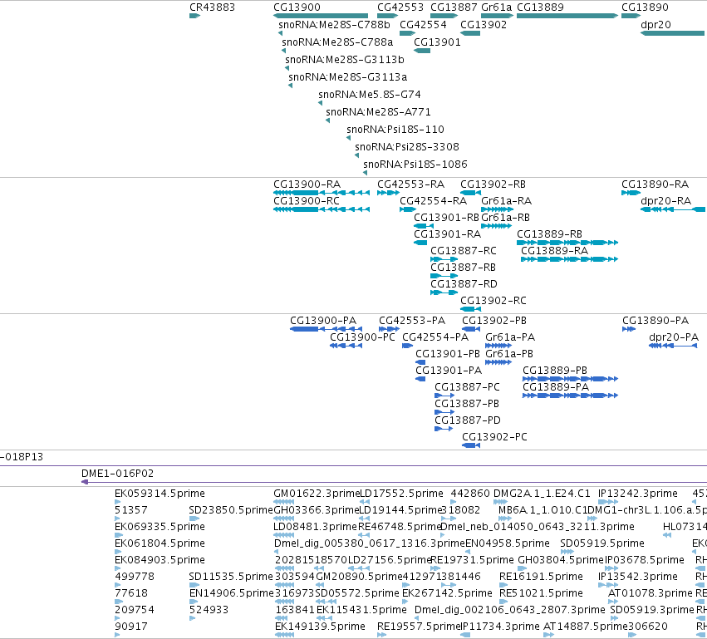Click transcript dpr20-RA
The width and height of the screenshot is (707, 639).
pyautogui.click(x=673, y=209)
